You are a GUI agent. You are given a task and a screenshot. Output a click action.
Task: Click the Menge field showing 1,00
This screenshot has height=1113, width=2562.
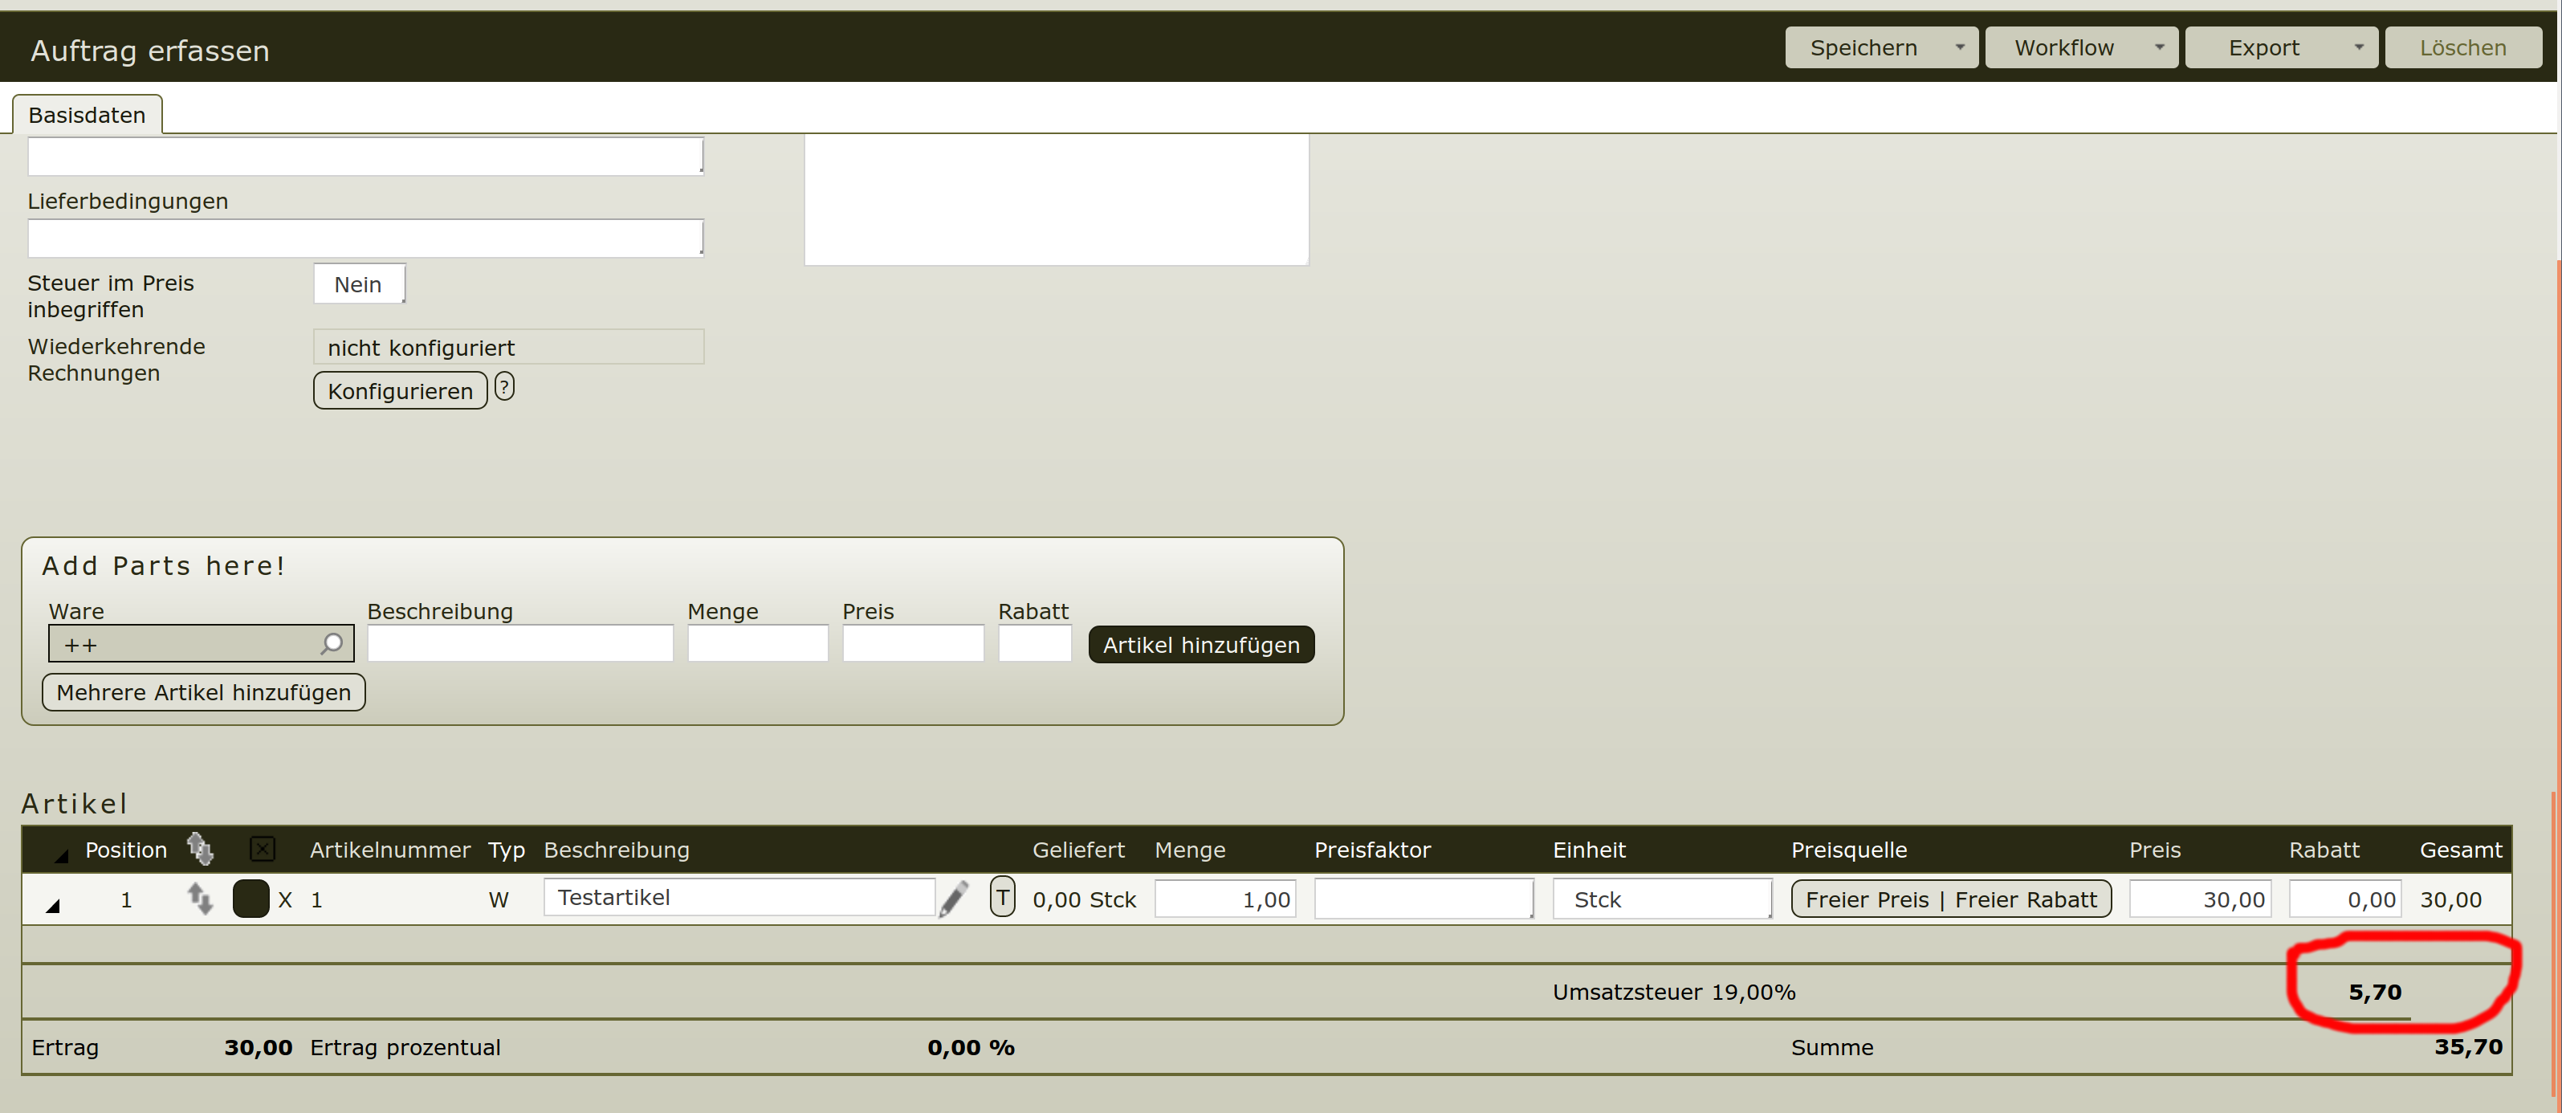coord(1225,899)
